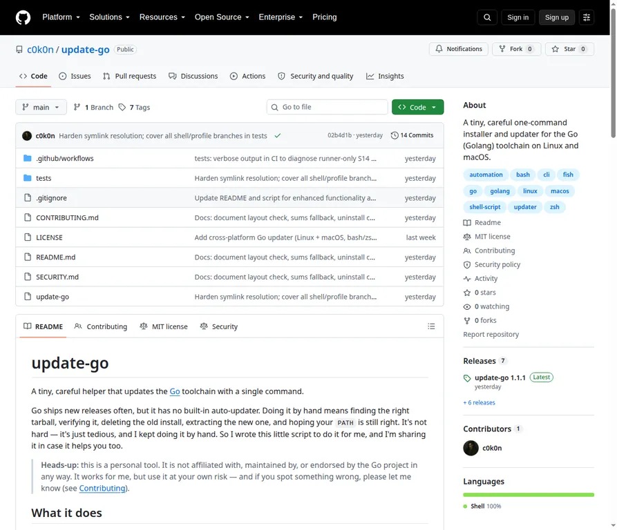
Task: Select the Security tab beside MIT license
Action: point(219,326)
